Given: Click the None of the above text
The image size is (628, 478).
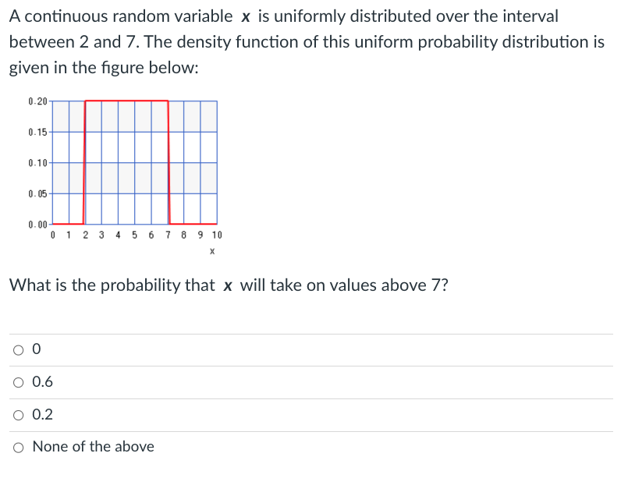Looking at the screenshot, I should pos(93,447).
